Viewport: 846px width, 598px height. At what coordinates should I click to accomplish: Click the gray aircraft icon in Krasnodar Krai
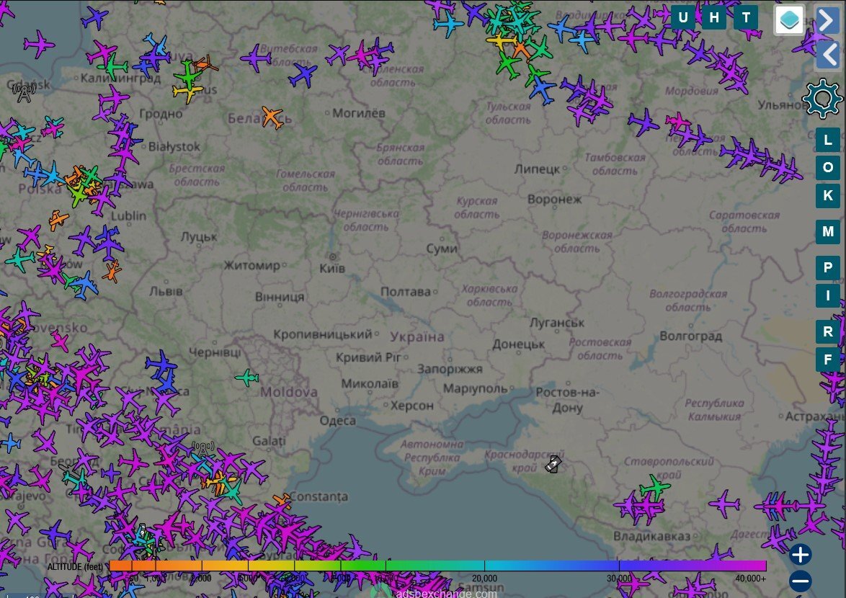point(553,464)
